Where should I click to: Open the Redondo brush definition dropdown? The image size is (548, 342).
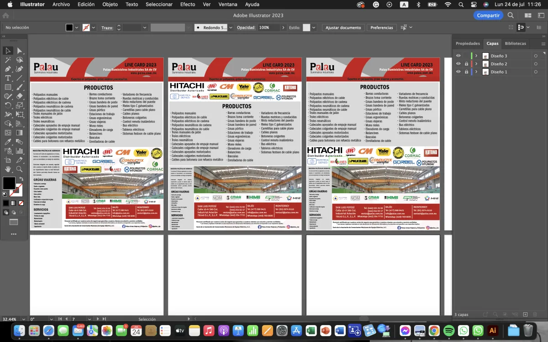231,27
